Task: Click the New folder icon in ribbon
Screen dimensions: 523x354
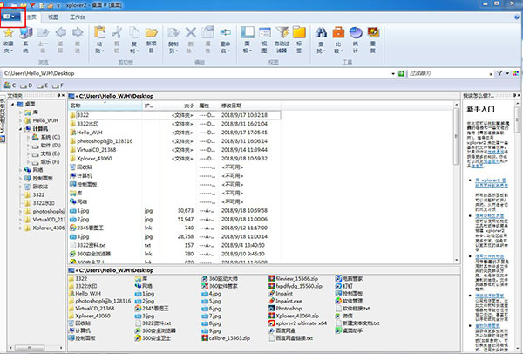Action: 152,34
